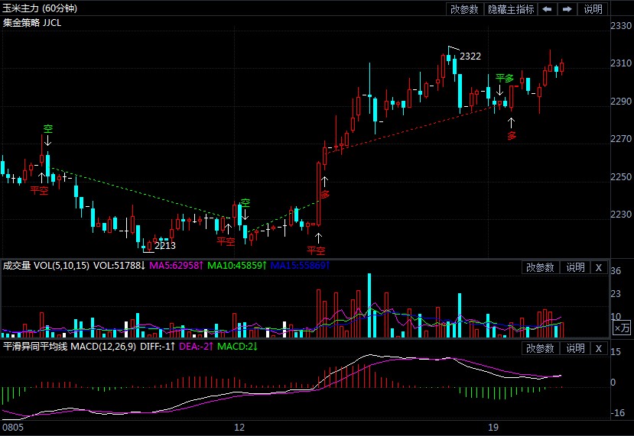
Task: Click the green 平多 signal marker
Action: (x=505, y=78)
